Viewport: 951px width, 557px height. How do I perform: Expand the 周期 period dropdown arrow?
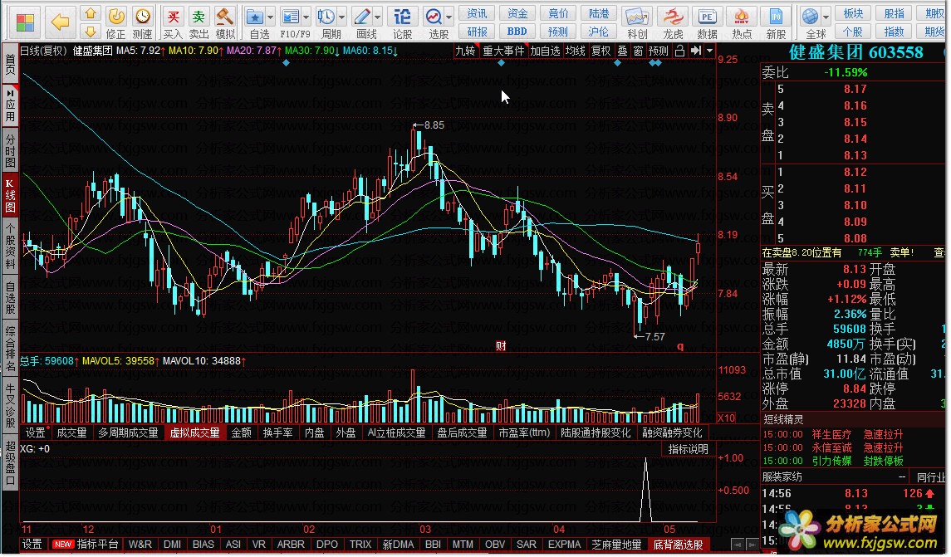(x=342, y=17)
